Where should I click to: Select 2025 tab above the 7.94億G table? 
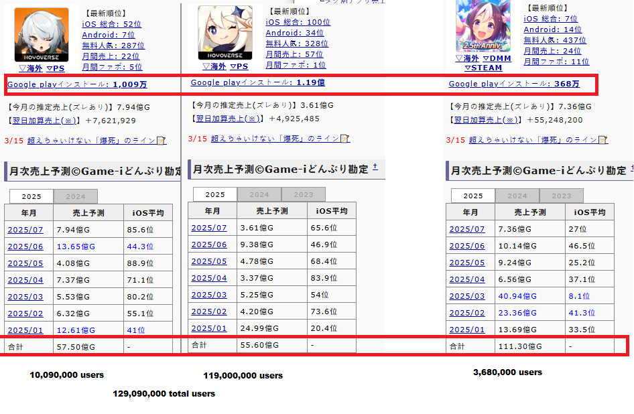(x=31, y=196)
